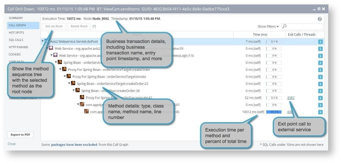The image size is (341, 163).
Task: Open the SQL CALLS tab
Action: (16, 40)
